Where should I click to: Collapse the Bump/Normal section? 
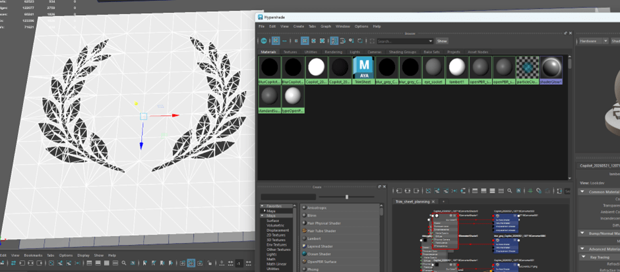pyautogui.click(x=583, y=233)
